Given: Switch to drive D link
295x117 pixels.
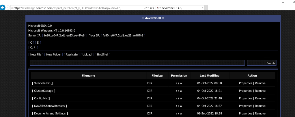Looking at the screenshot, I should pyautogui.click(x=38, y=42).
